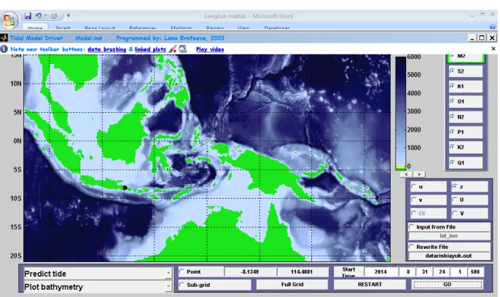Click the Play video link
The height and width of the screenshot is (297, 500).
coord(210,49)
